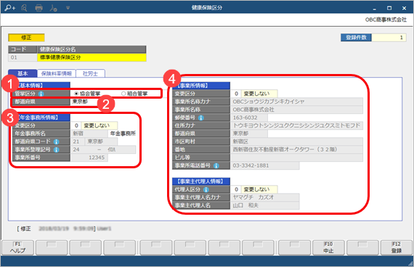Click the F1 ヘルプ button
Image resolution: width=414 pixels, height=267 pixels.
tap(17, 247)
